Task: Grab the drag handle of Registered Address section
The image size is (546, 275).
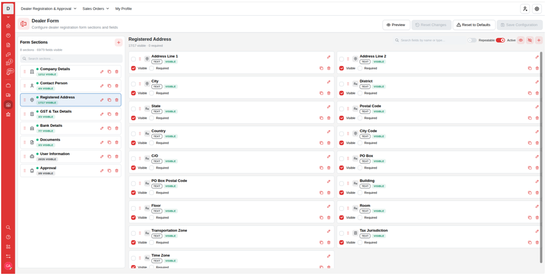Action: 25,100
